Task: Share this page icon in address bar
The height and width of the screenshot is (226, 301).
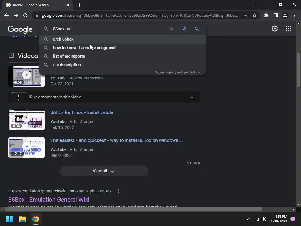Action: (245, 15)
